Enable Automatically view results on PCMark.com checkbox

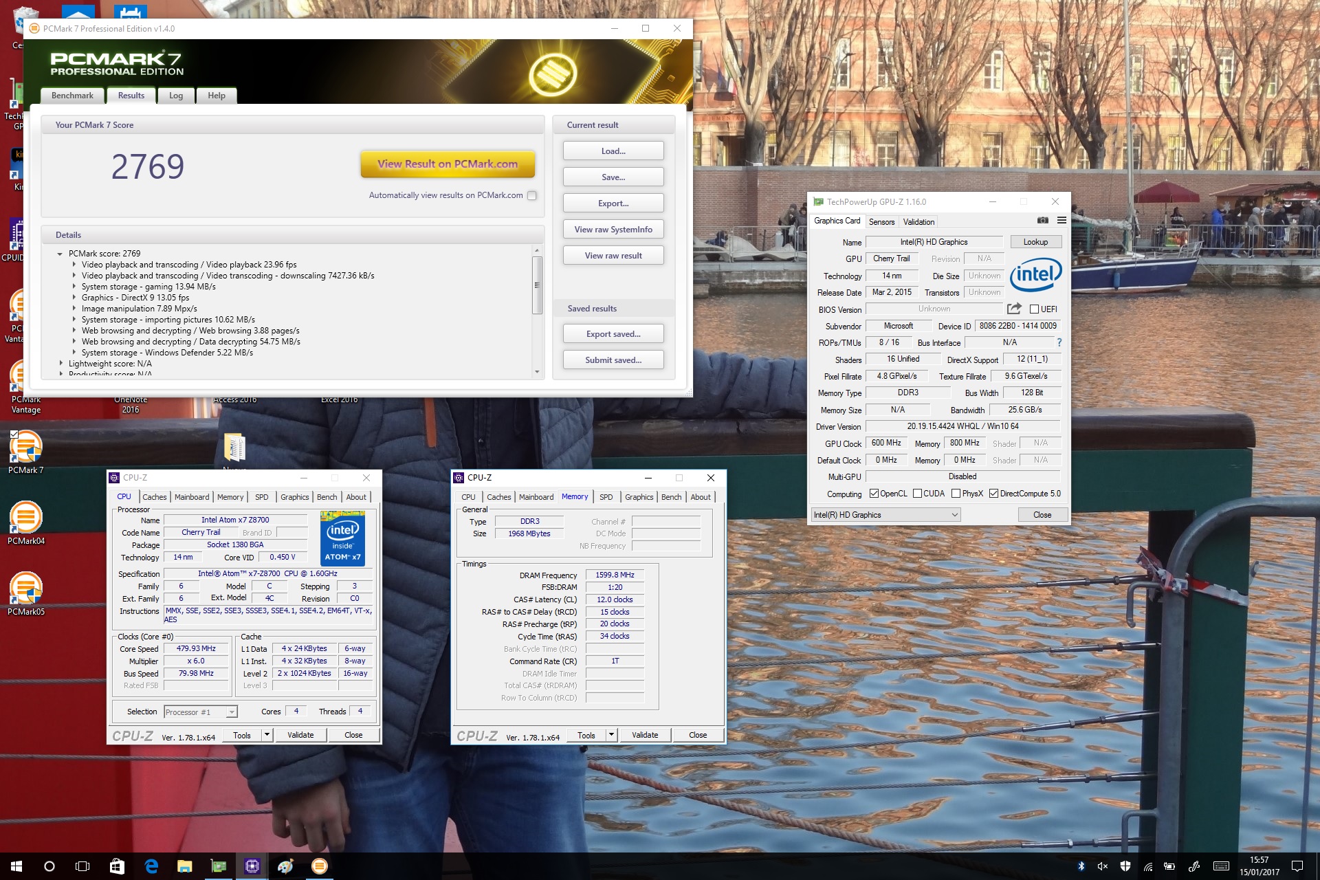(531, 195)
